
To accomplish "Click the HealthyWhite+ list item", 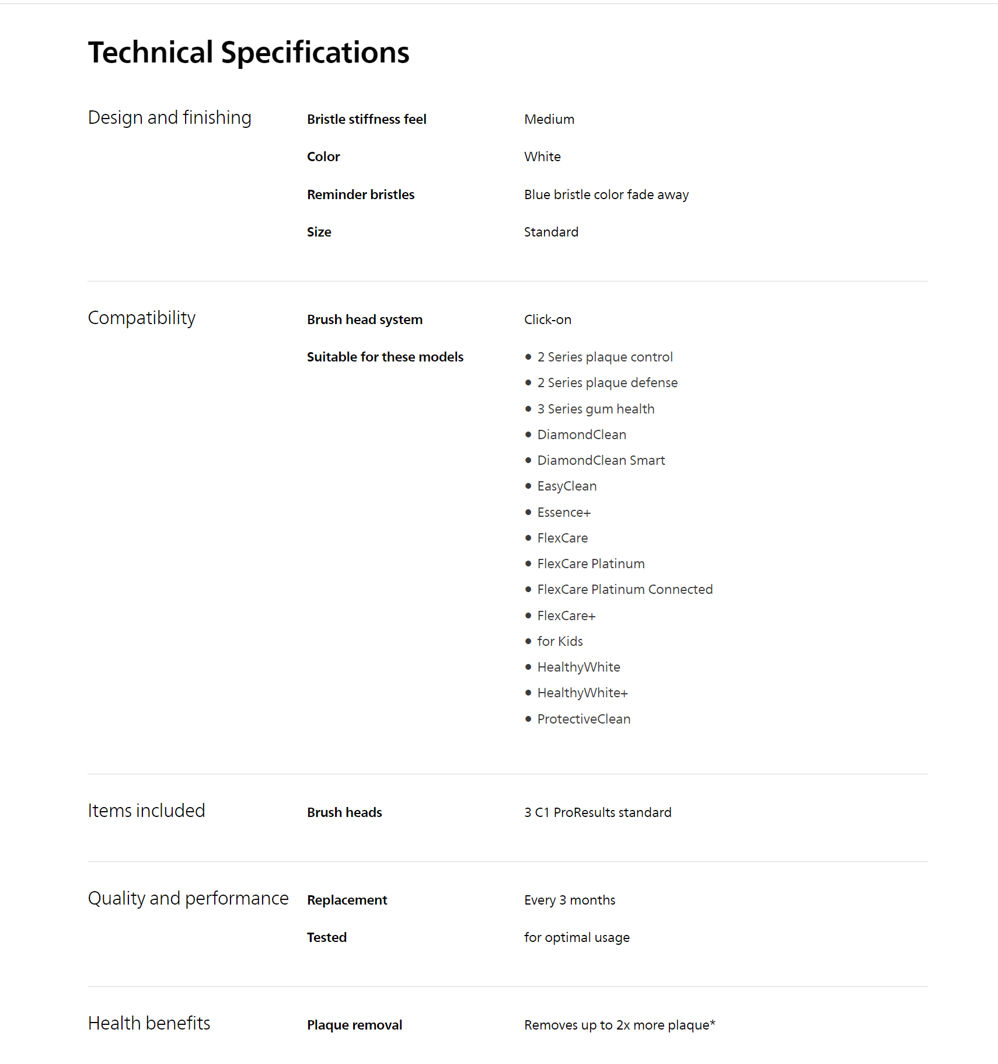I will [582, 693].
